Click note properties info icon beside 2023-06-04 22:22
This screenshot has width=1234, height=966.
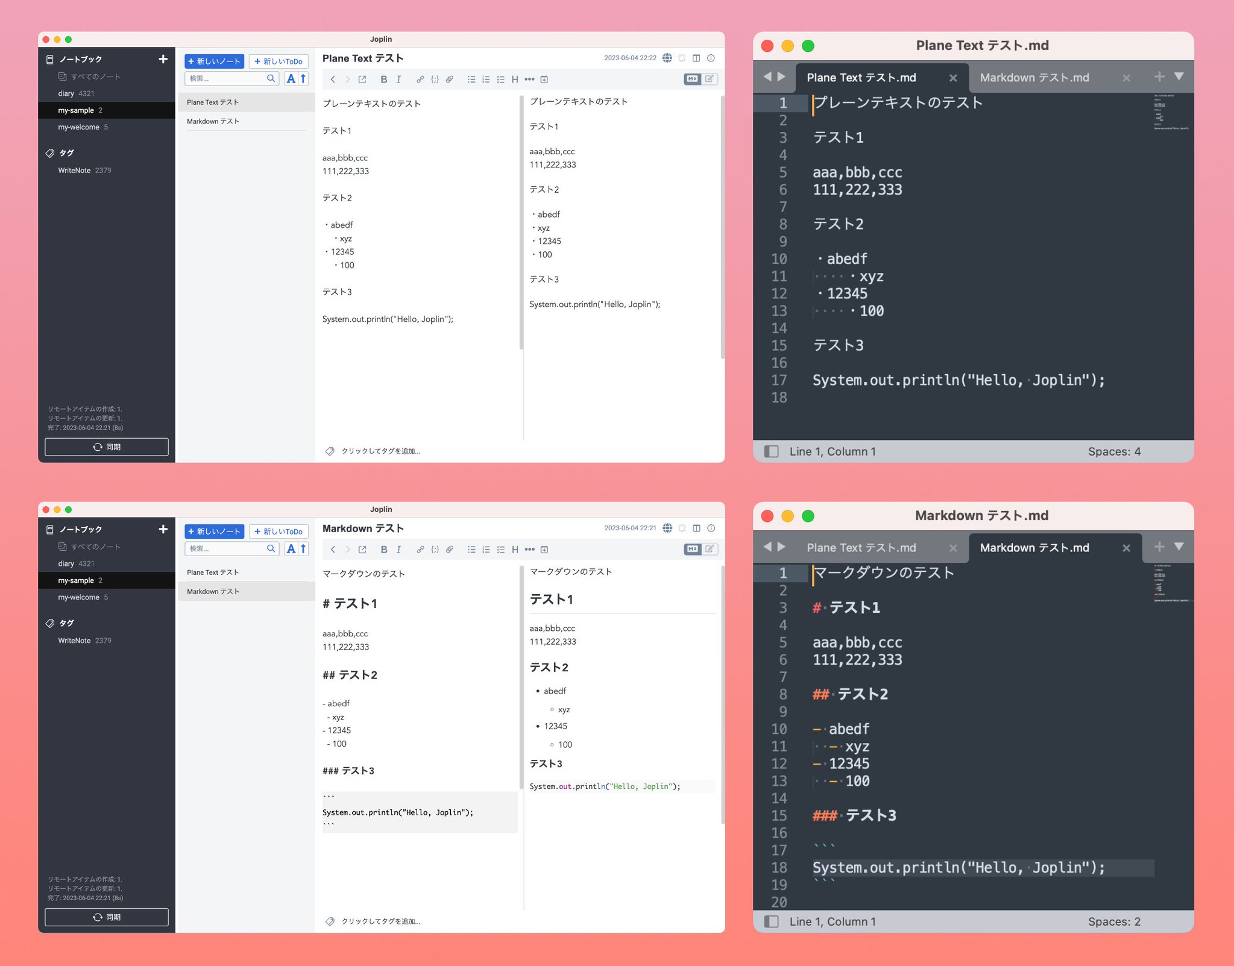click(711, 58)
